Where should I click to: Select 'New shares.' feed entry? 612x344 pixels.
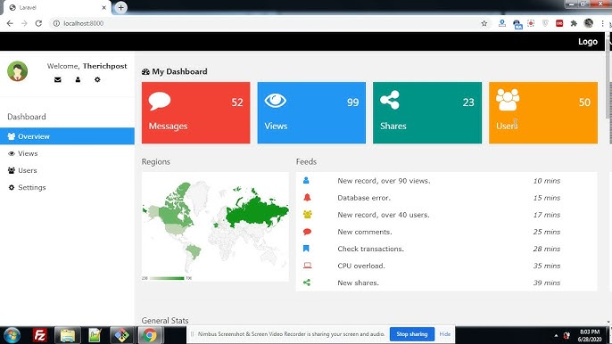(358, 283)
